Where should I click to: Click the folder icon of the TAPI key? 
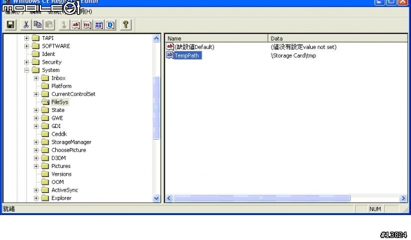(x=35, y=38)
